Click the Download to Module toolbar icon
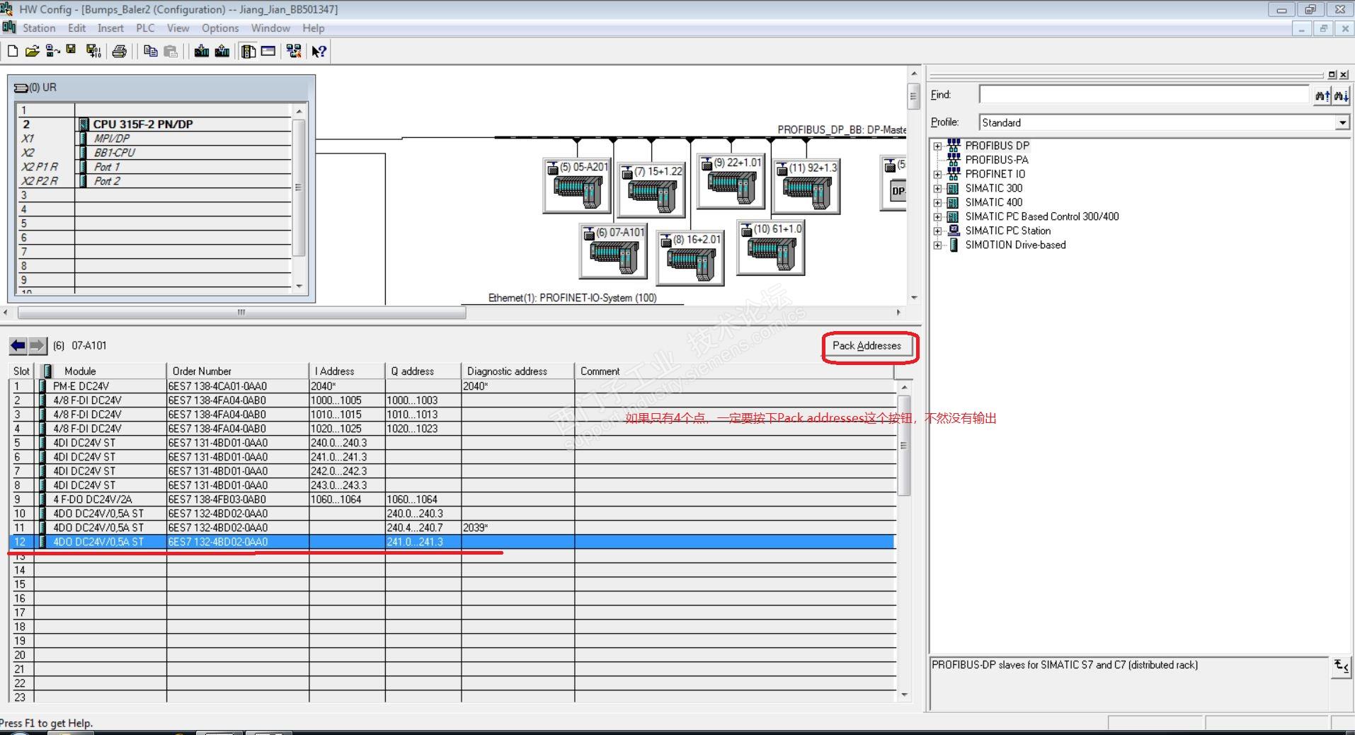1355x735 pixels. pyautogui.click(x=202, y=51)
